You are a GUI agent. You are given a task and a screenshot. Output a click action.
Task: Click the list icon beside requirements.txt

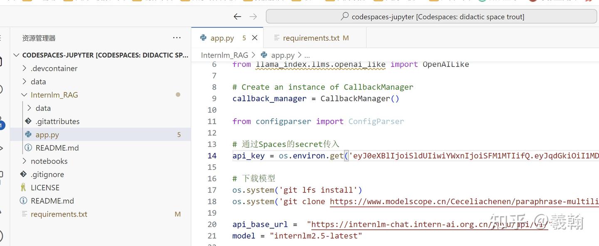[x=24, y=214]
